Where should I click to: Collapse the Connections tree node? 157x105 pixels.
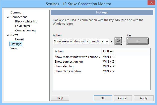tap(8, 17)
